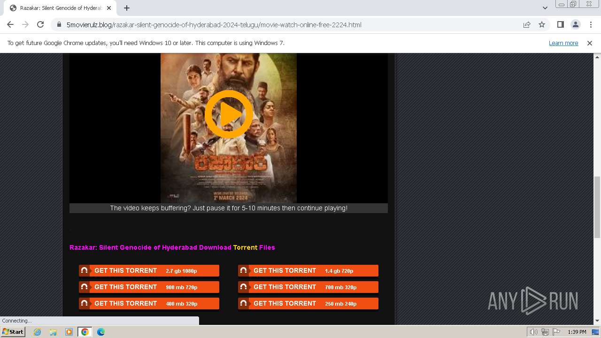Click the movie poster thumbnail
This screenshot has width=601, height=338.
[x=229, y=128]
